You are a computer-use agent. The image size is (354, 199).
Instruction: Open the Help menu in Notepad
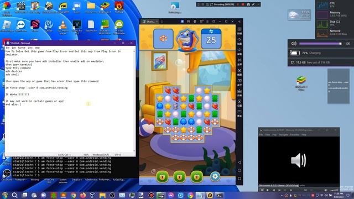(37, 48)
